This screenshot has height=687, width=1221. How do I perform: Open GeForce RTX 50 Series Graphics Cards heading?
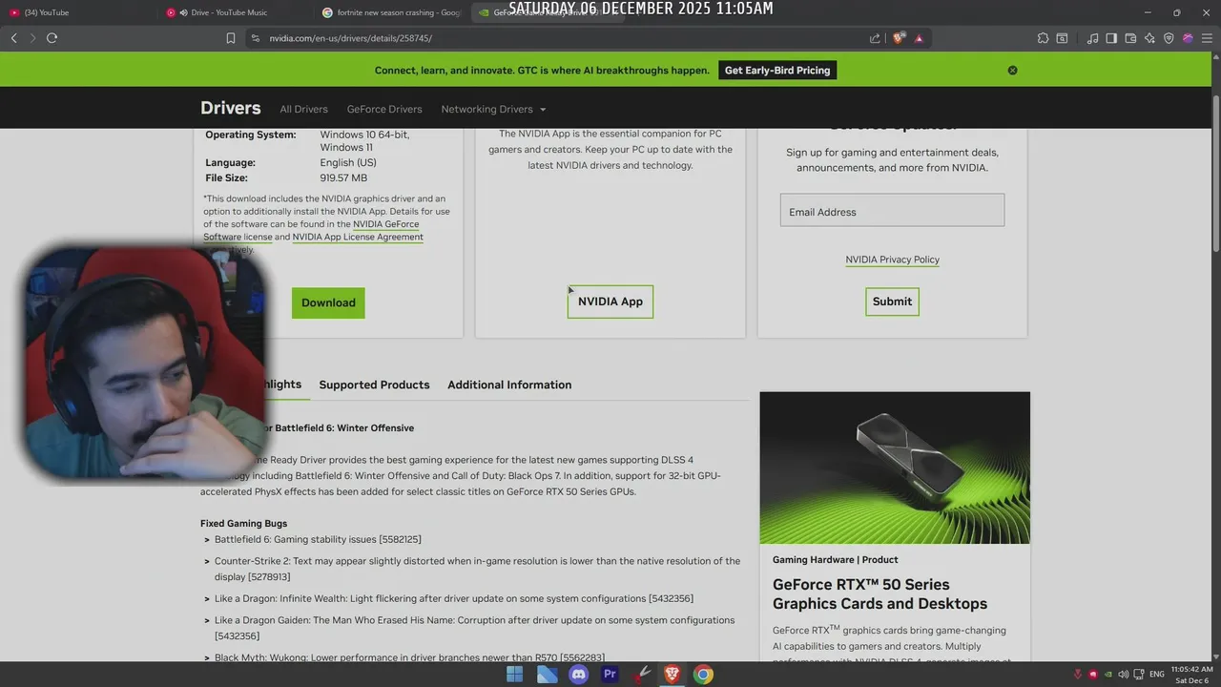tap(880, 593)
